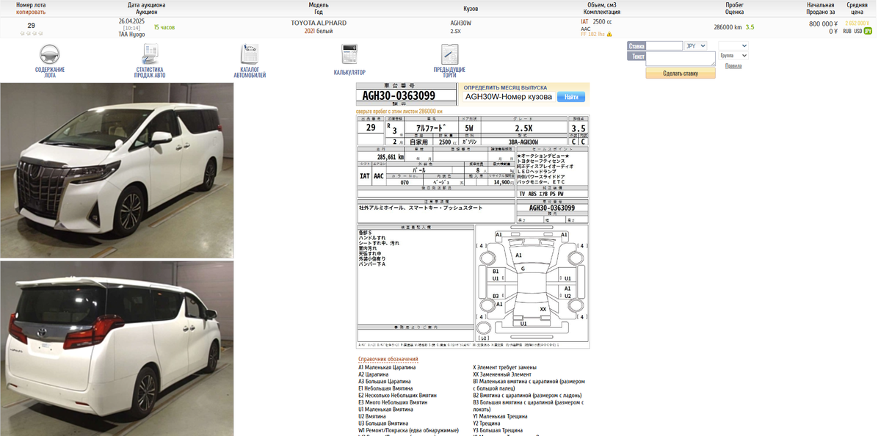Click the grade '3.5' next to mileage
Screen dimensions: 881x436
[750, 27]
